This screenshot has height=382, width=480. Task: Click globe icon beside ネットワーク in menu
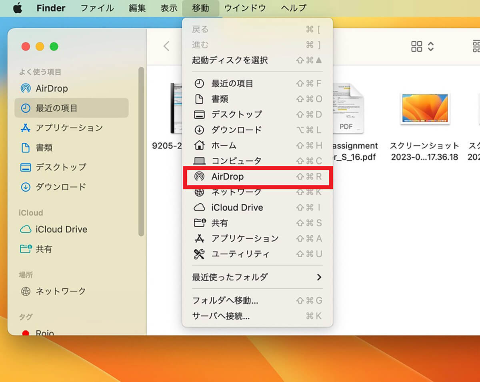(199, 192)
